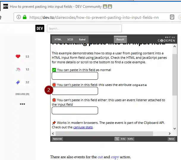Follow the copy link
Screen dimensions: 181x160
(115, 157)
